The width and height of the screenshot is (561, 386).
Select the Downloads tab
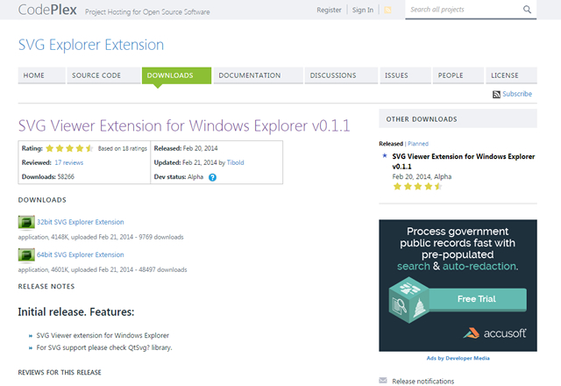pyautogui.click(x=176, y=75)
